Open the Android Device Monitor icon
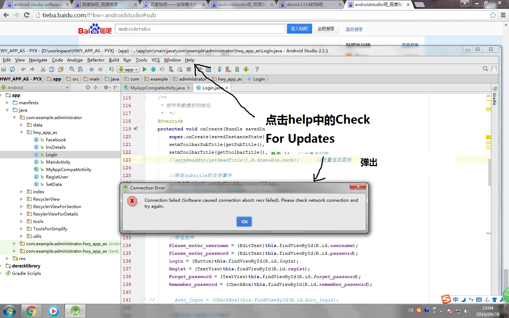This screenshot has width=509, height=318. point(246,69)
